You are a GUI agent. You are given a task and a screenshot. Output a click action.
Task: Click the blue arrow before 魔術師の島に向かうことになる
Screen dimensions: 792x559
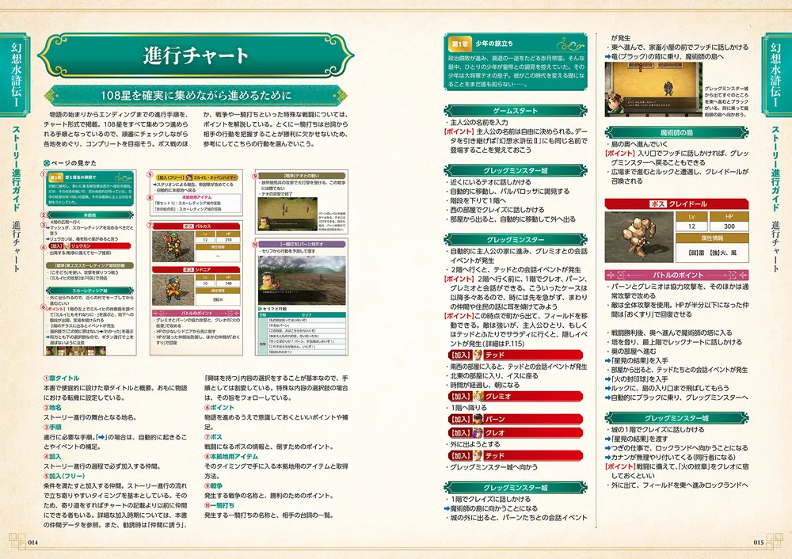[447, 508]
